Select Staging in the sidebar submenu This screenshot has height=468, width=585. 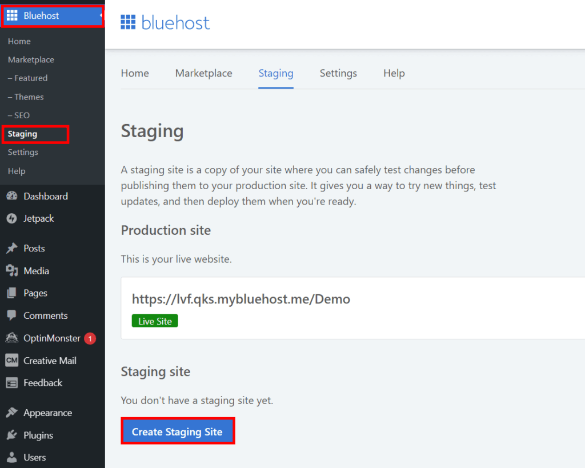(22, 134)
